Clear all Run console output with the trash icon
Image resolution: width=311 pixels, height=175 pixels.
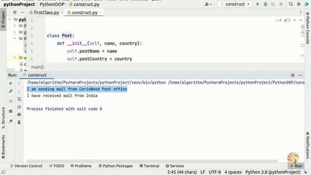coord(19,122)
